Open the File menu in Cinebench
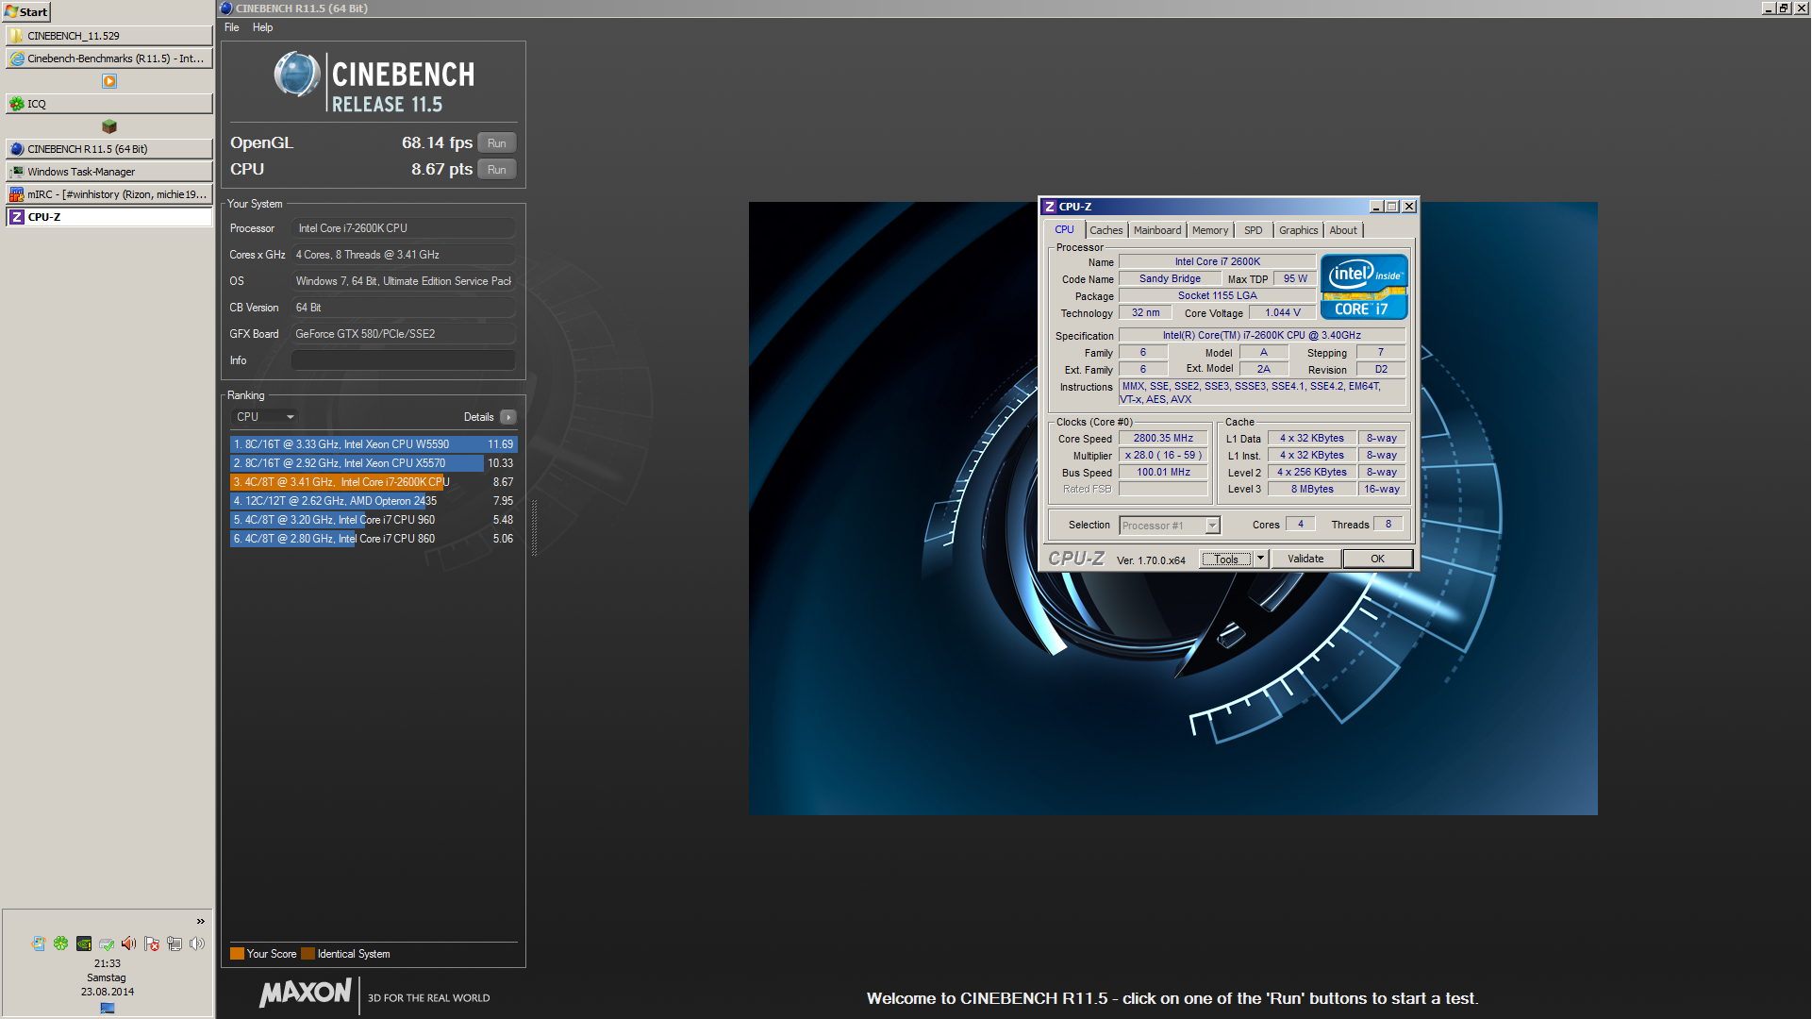 tap(231, 27)
